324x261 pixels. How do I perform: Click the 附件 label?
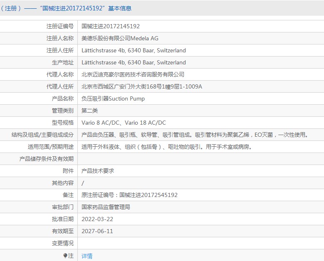[68, 171]
